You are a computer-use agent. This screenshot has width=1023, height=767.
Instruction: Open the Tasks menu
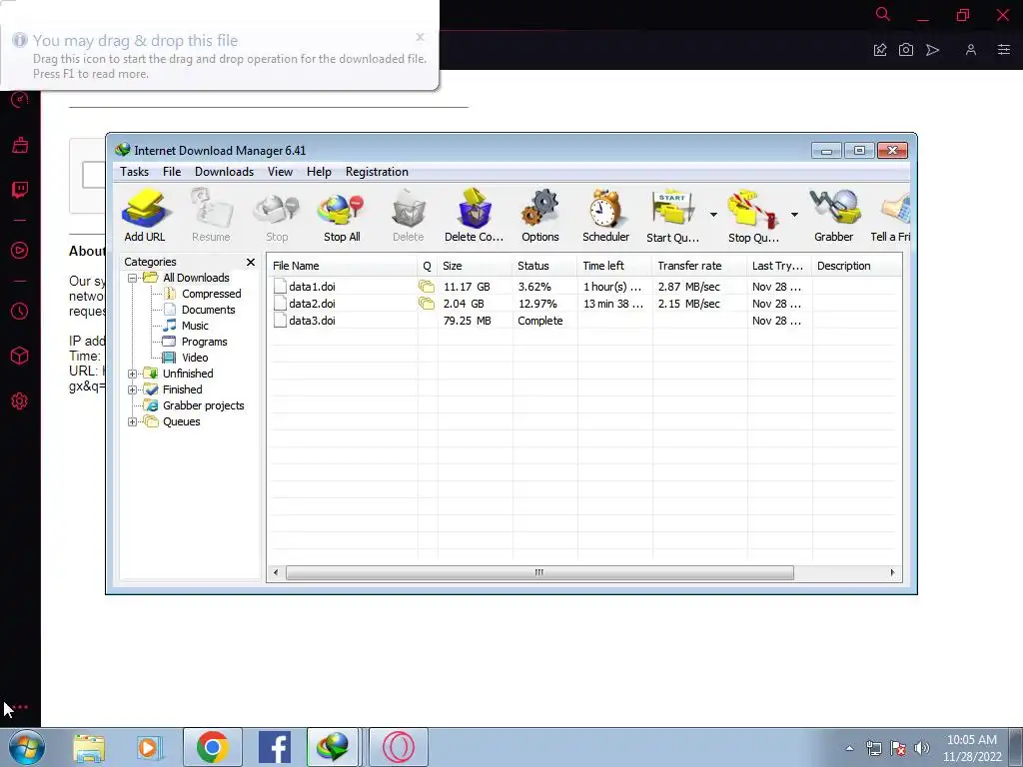pos(135,172)
